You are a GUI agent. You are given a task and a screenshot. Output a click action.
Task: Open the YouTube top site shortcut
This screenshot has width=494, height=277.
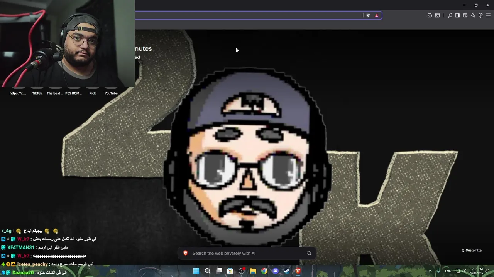click(111, 93)
